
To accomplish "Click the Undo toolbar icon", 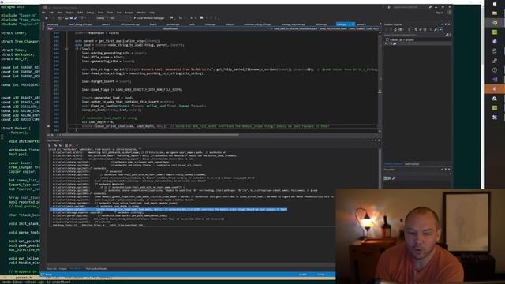I will [x=82, y=18].
